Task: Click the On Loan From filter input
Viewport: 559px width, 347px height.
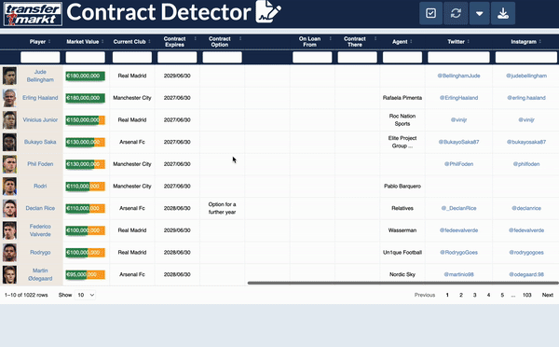Action: (x=312, y=57)
